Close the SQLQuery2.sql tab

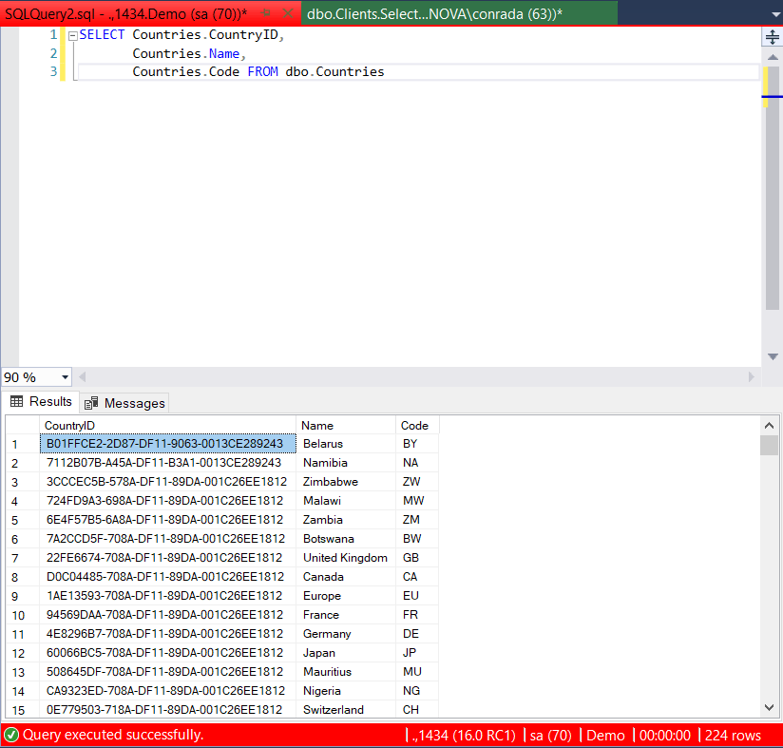coord(288,13)
